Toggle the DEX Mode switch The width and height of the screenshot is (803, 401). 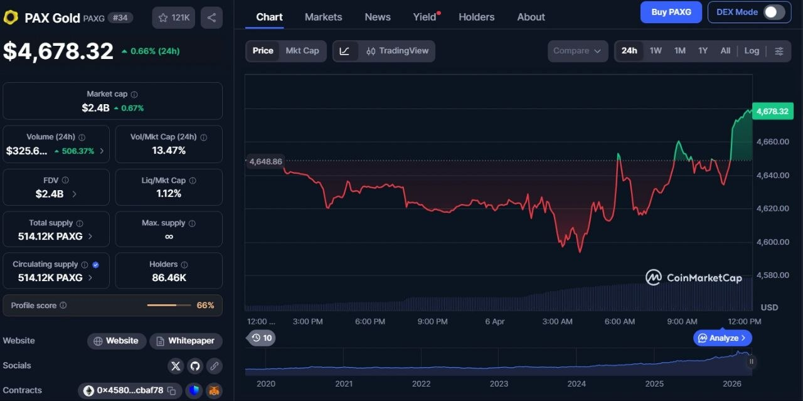pyautogui.click(x=774, y=12)
